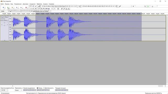Adjust the playback volume slider
168x94 pixels.
point(140,6)
